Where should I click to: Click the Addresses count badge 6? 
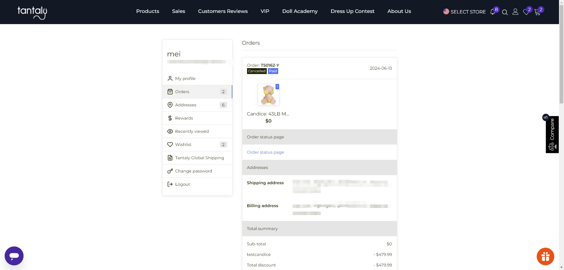[223, 105]
